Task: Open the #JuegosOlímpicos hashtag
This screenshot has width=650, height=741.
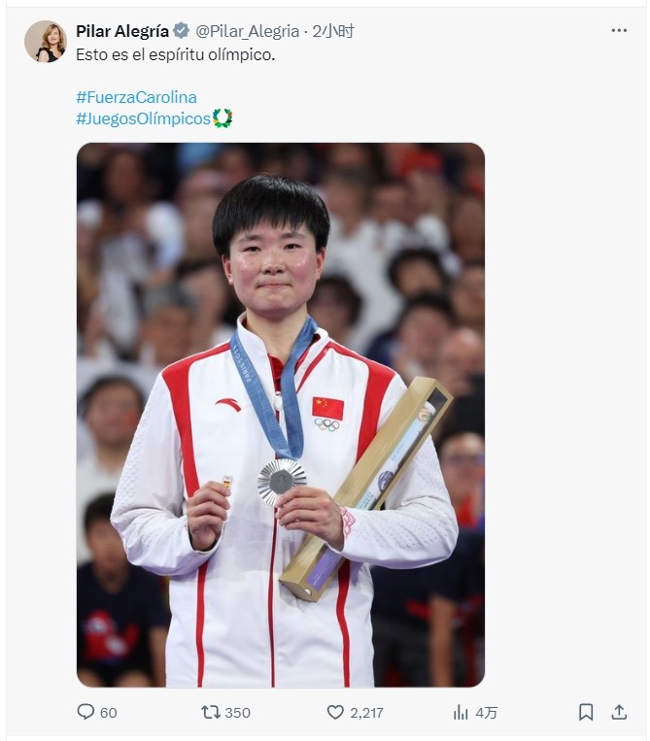Action: 143,118
